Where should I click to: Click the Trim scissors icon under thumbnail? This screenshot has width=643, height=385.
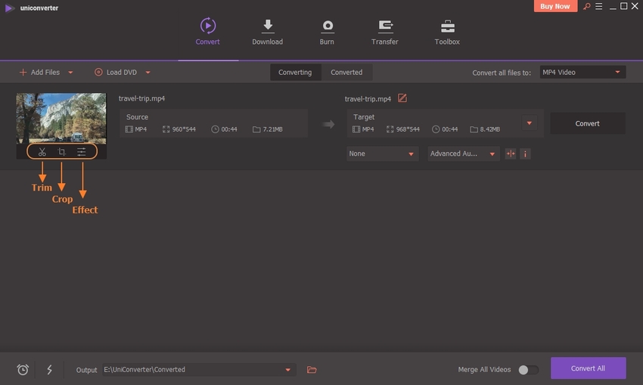pos(42,152)
